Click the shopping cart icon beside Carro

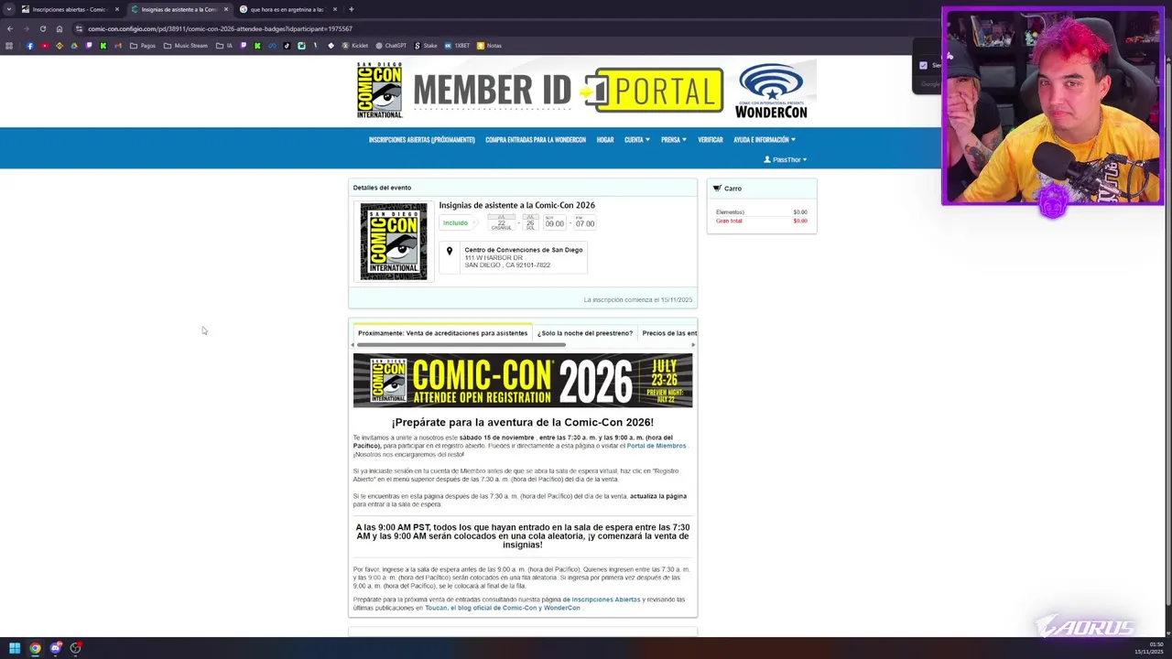717,188
